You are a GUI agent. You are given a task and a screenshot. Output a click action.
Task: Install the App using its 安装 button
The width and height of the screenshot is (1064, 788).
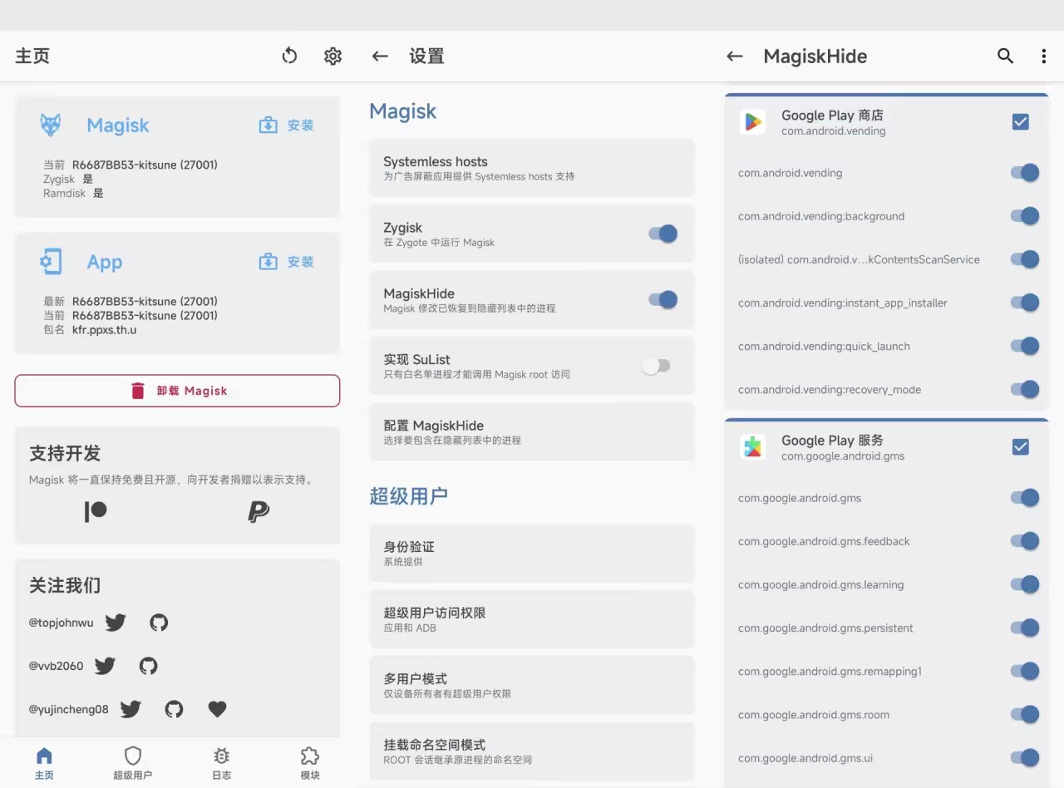pyautogui.click(x=287, y=262)
